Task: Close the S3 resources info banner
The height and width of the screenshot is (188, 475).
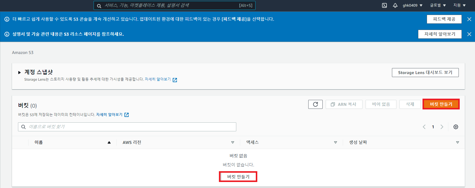Action: (x=469, y=34)
